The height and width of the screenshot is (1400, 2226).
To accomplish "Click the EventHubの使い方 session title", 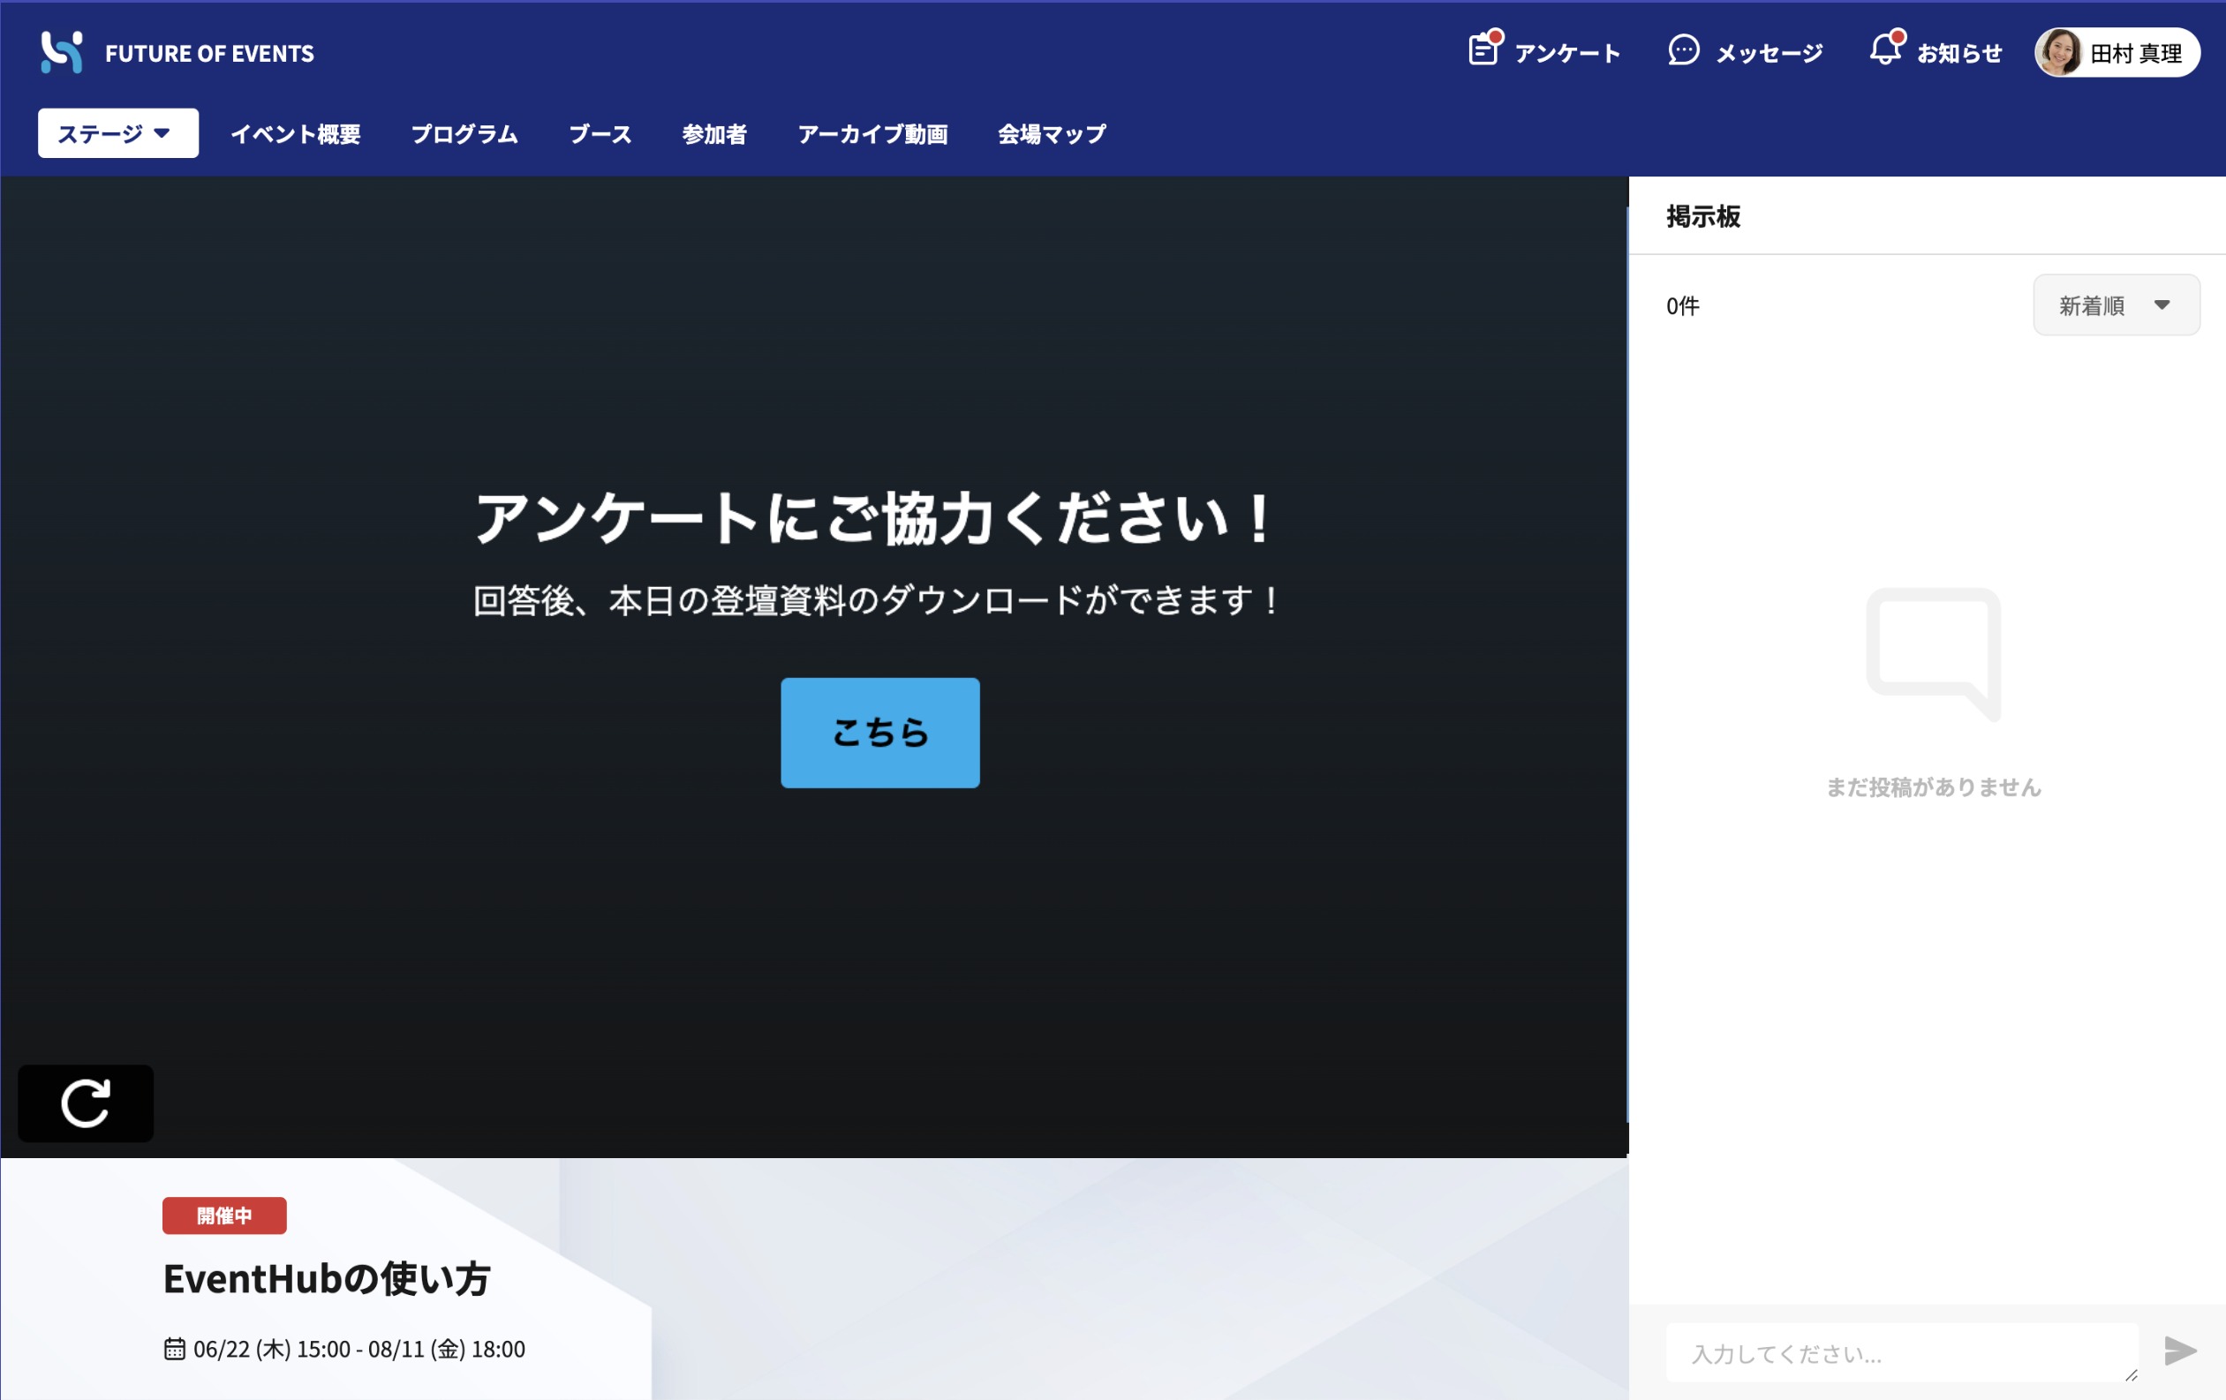I will [x=328, y=1279].
